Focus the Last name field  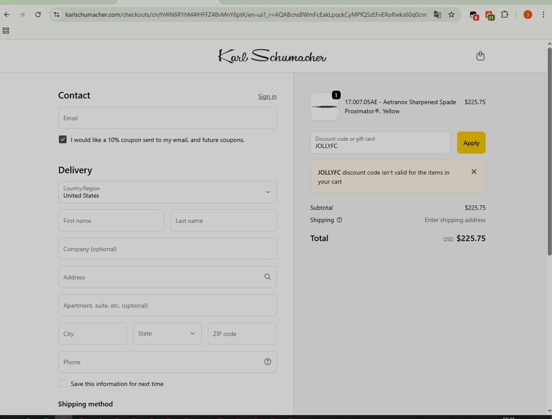223,221
